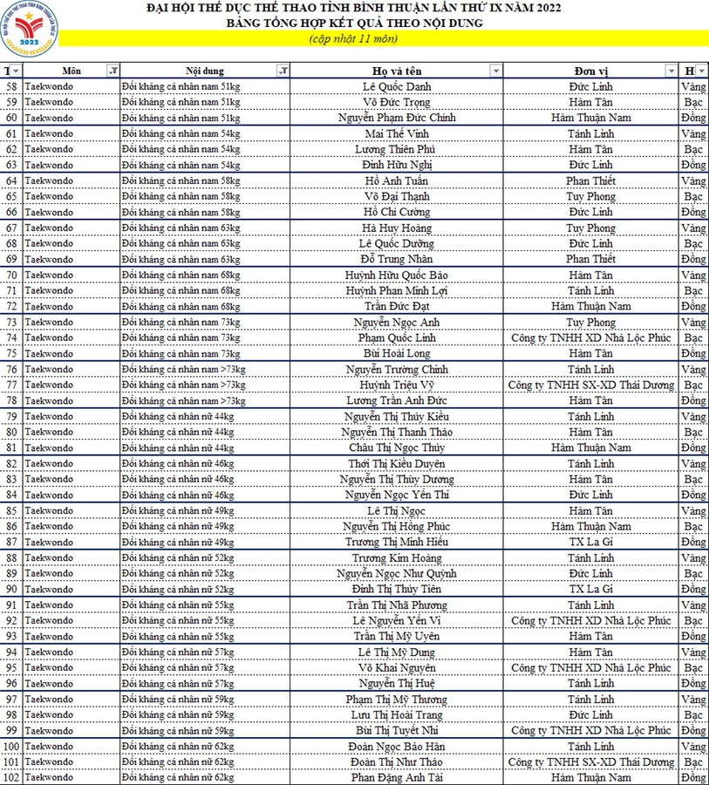
Task: Expand the Họ và tên filter dropdown
Action: coord(495,71)
